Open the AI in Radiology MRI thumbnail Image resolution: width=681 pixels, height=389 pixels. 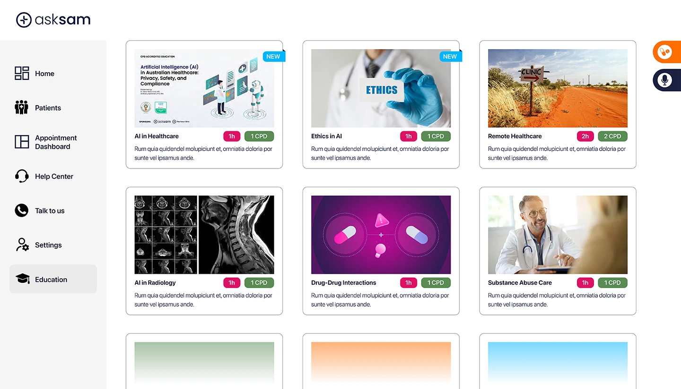point(204,235)
